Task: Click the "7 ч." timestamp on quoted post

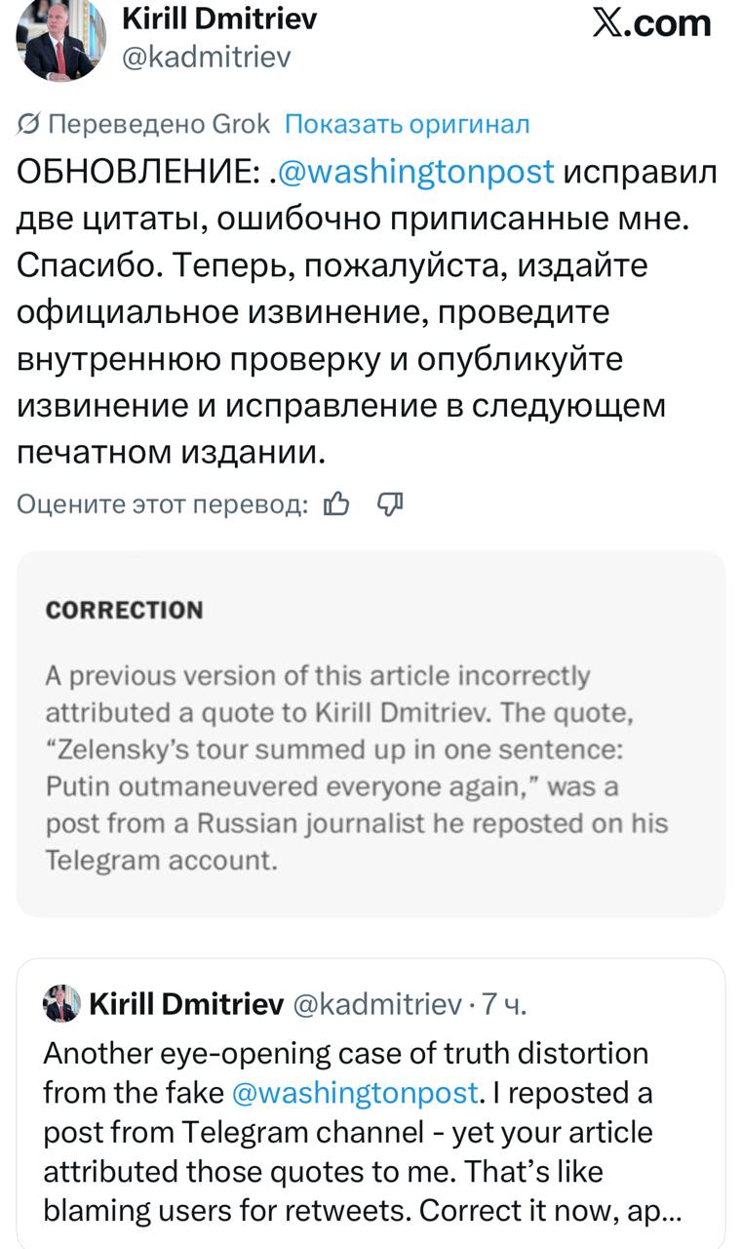Action: [505, 1004]
